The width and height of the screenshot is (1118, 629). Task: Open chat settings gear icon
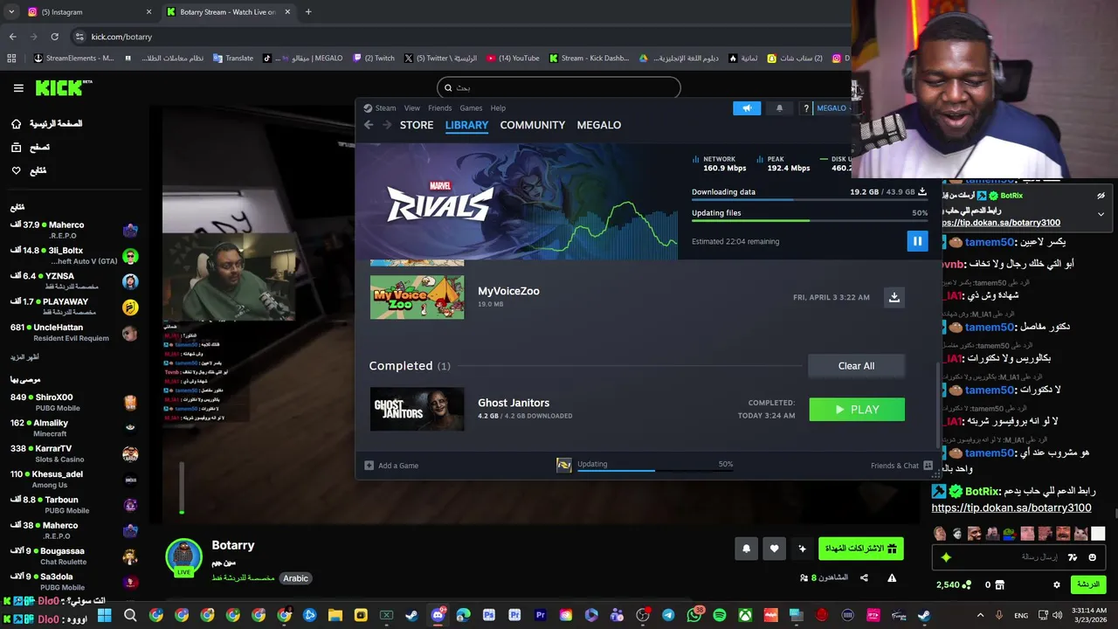coord(1056,584)
